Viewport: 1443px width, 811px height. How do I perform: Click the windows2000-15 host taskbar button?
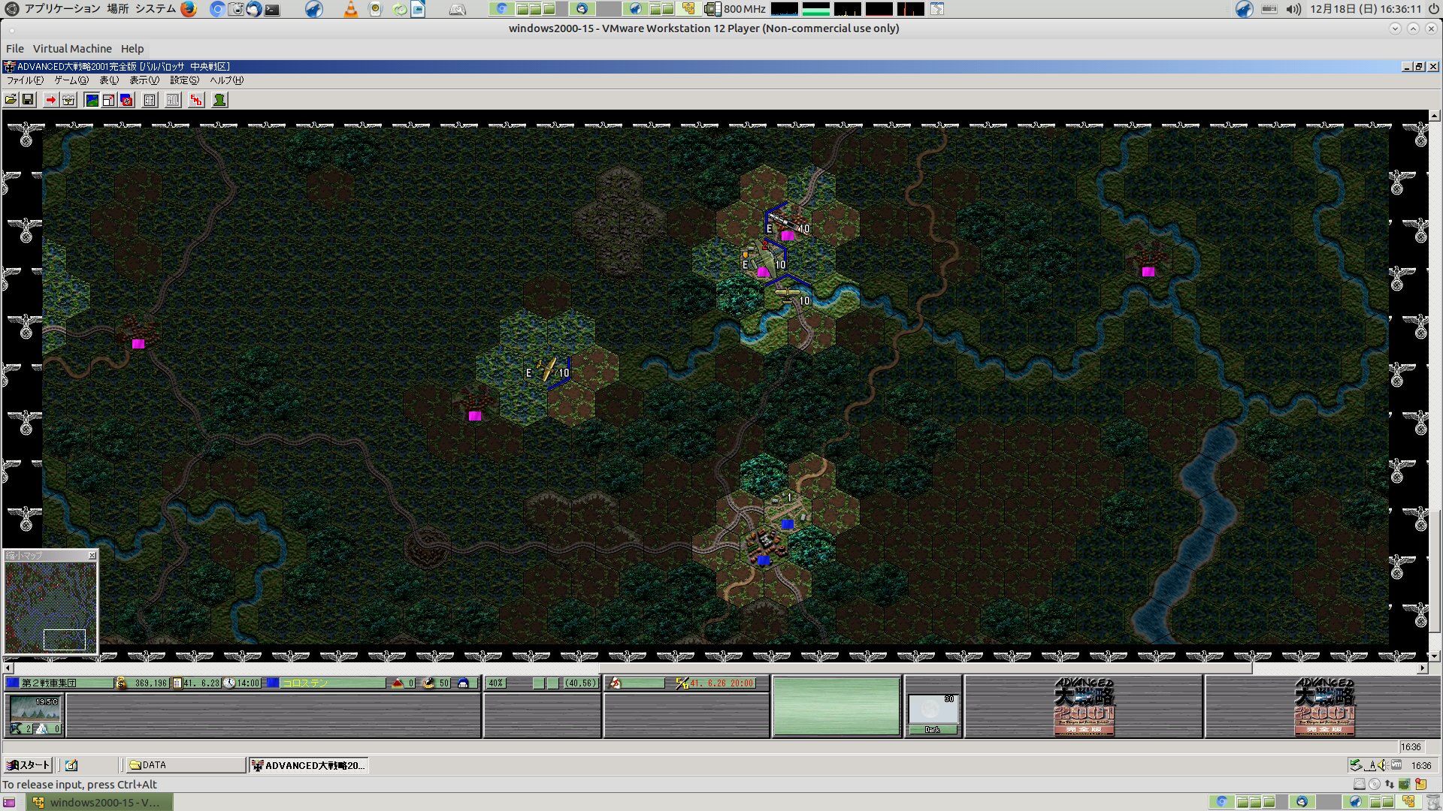tap(100, 803)
